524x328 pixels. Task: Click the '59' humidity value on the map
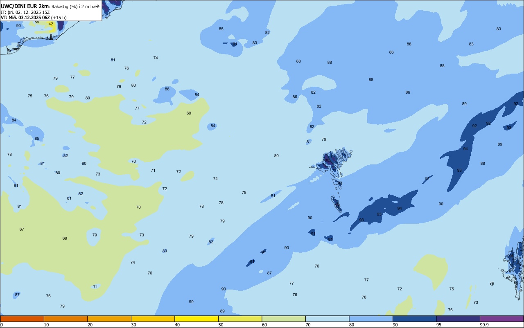point(37,22)
